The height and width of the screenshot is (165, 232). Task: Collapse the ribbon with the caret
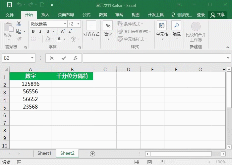[x=228, y=47]
